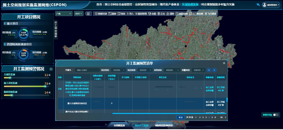
Task: Click the 临时用地监测 progress bar
Action: click(26, 95)
